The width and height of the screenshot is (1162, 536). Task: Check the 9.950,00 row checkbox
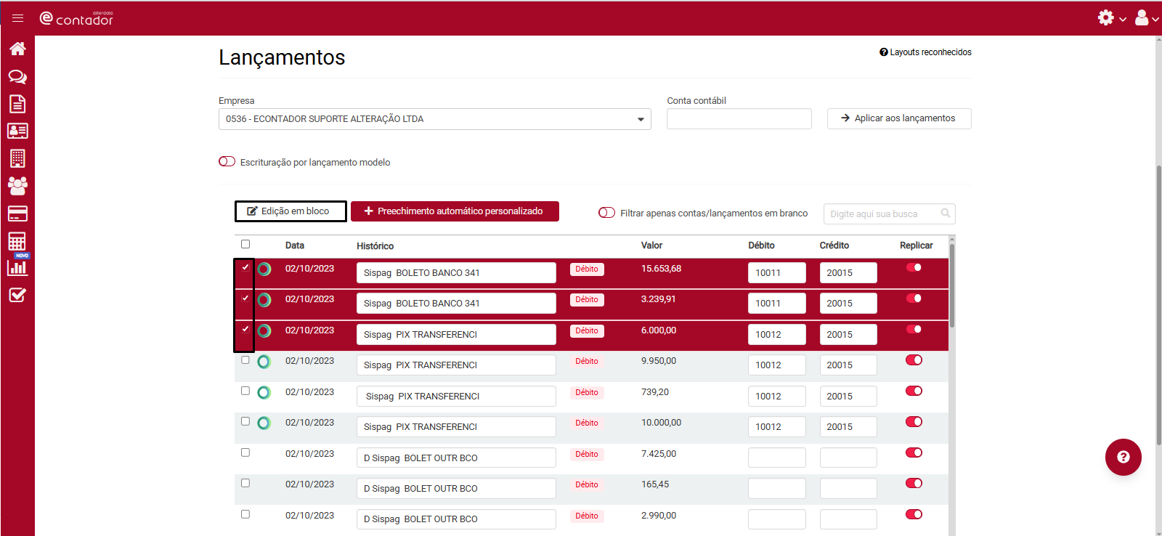[x=245, y=360]
